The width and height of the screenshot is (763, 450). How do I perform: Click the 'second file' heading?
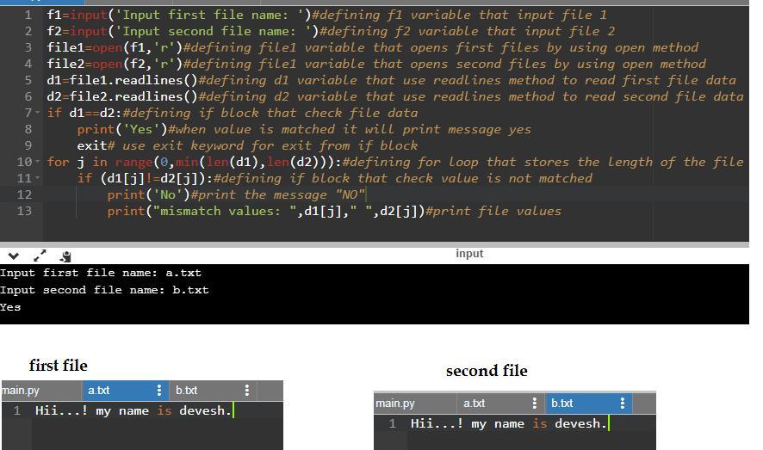[487, 372]
